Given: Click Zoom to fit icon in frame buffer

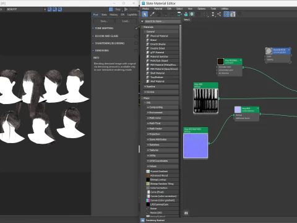Looking at the screenshot, I should 54,9.
